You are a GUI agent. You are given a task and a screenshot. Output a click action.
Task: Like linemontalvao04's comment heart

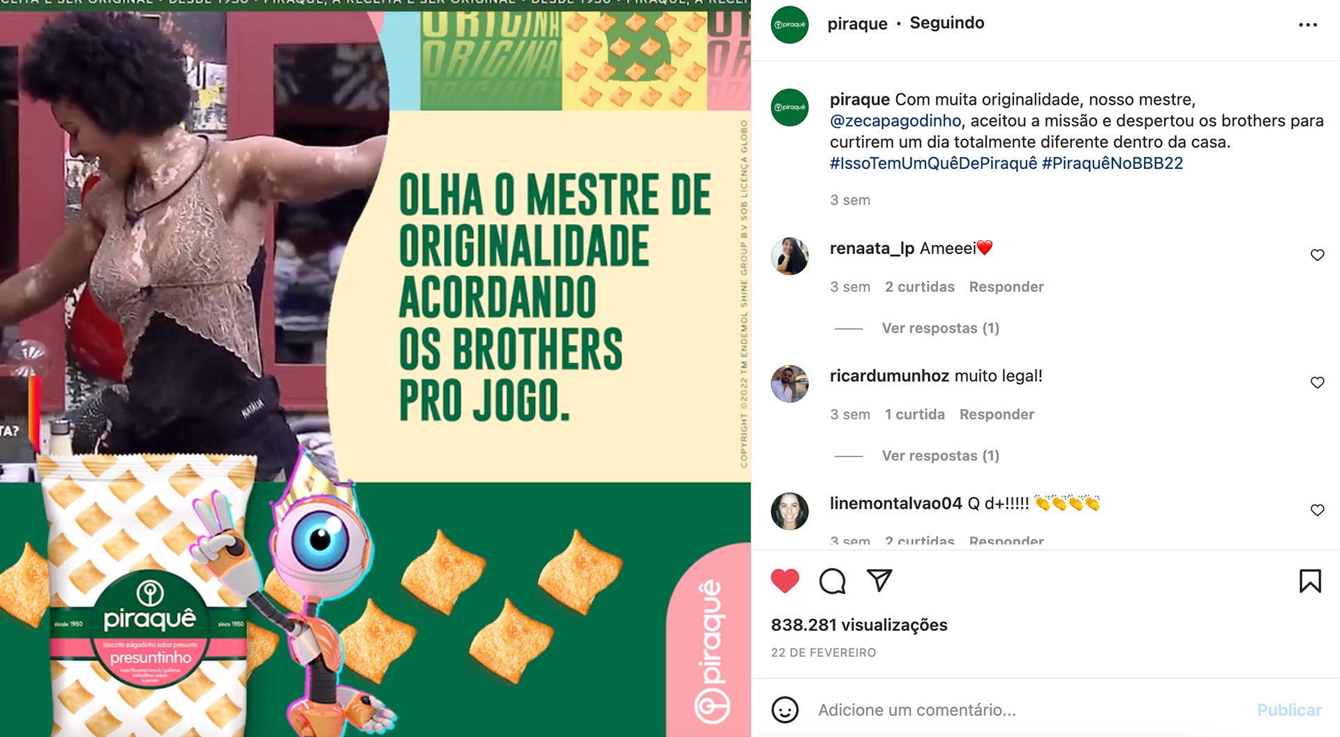coord(1317,510)
